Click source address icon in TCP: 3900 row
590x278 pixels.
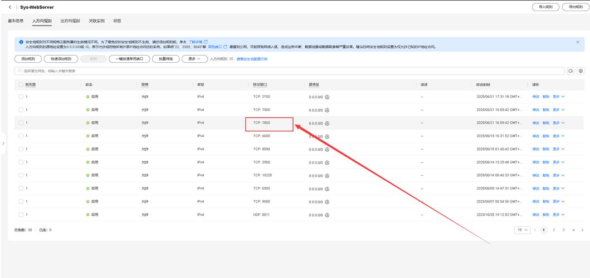(x=327, y=162)
